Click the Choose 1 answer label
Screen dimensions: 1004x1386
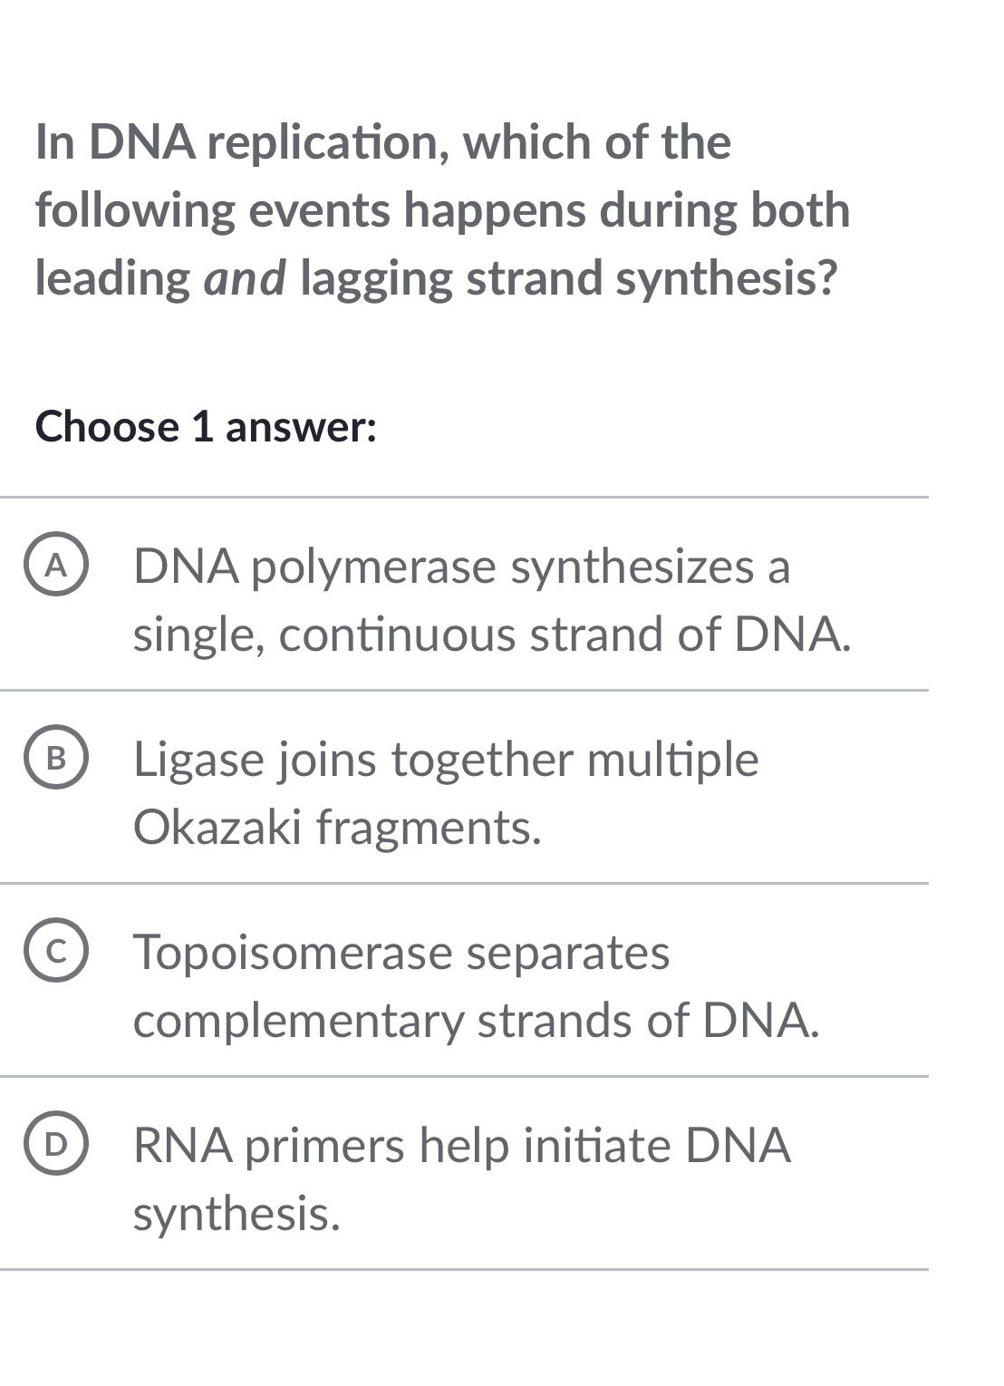pyautogui.click(x=207, y=426)
